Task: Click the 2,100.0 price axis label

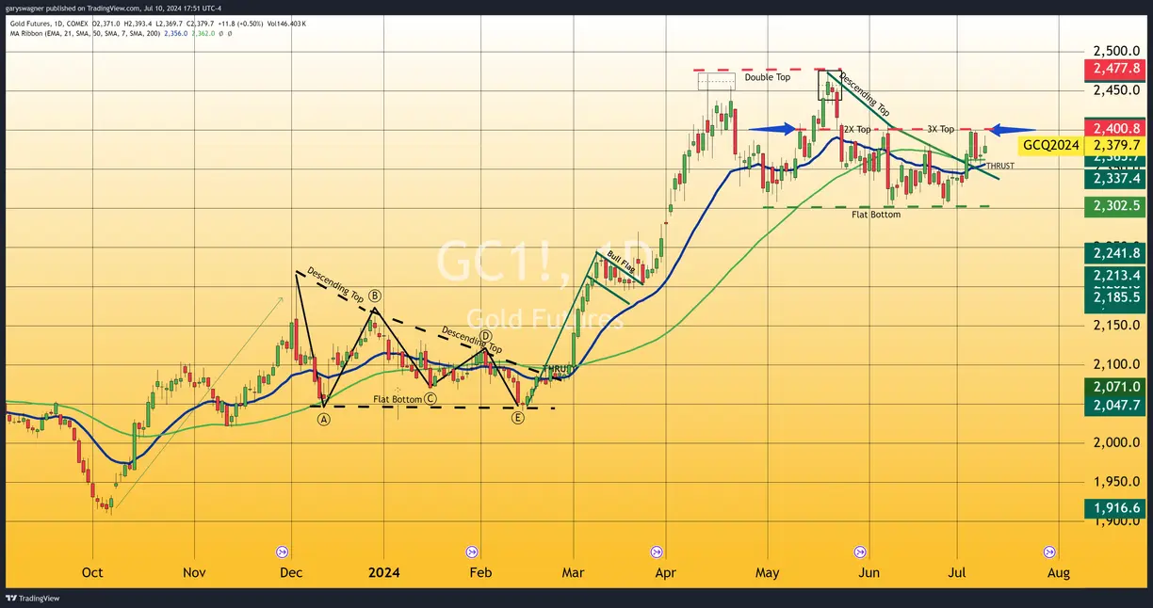Action: pyautogui.click(x=1117, y=365)
